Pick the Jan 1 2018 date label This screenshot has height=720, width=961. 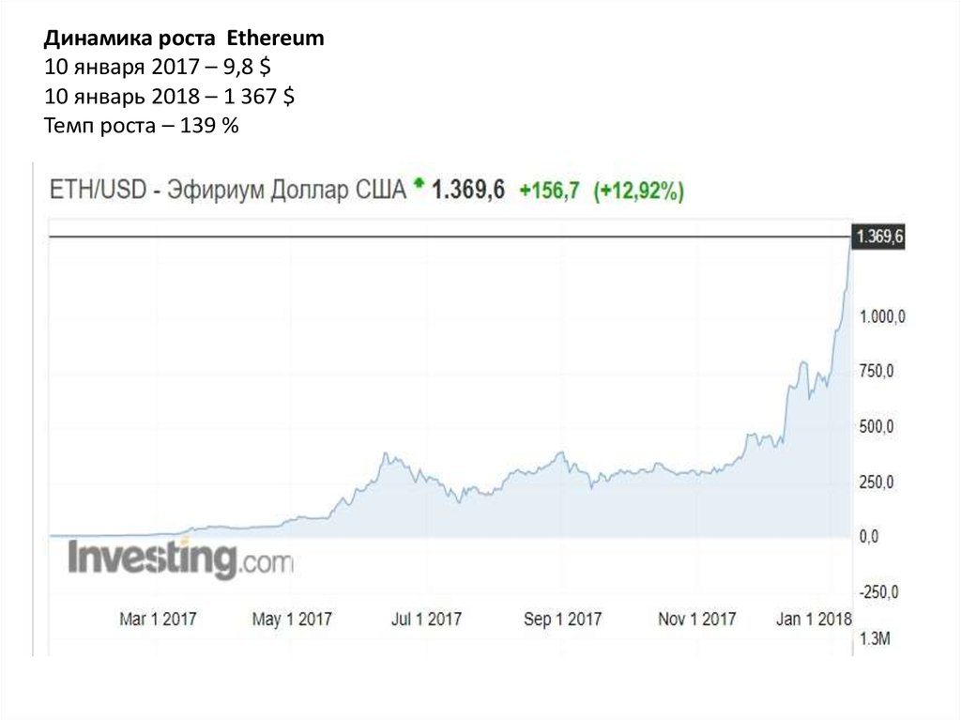(815, 620)
